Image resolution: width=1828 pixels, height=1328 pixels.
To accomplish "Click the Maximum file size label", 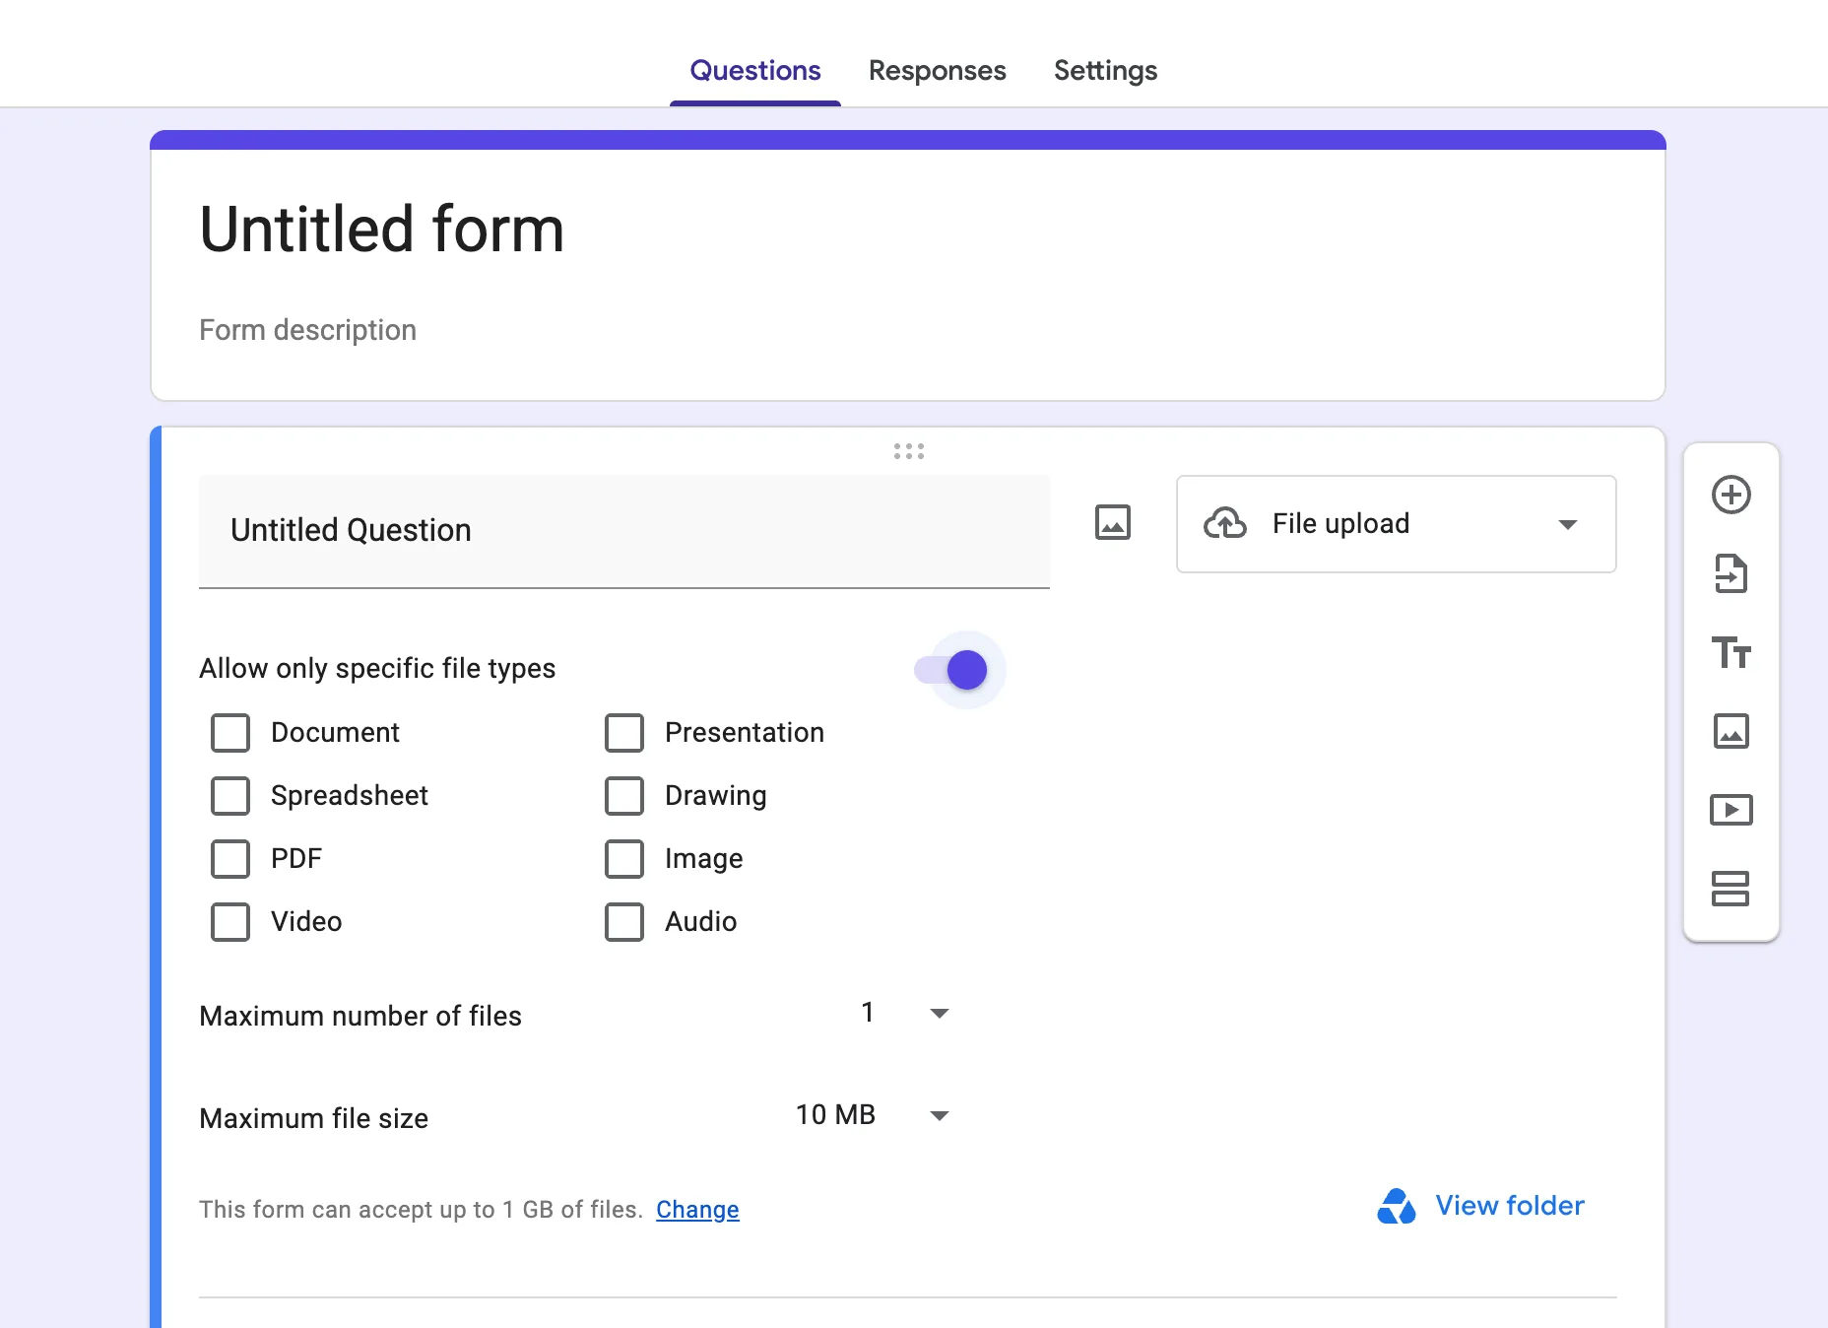I will [x=313, y=1118].
